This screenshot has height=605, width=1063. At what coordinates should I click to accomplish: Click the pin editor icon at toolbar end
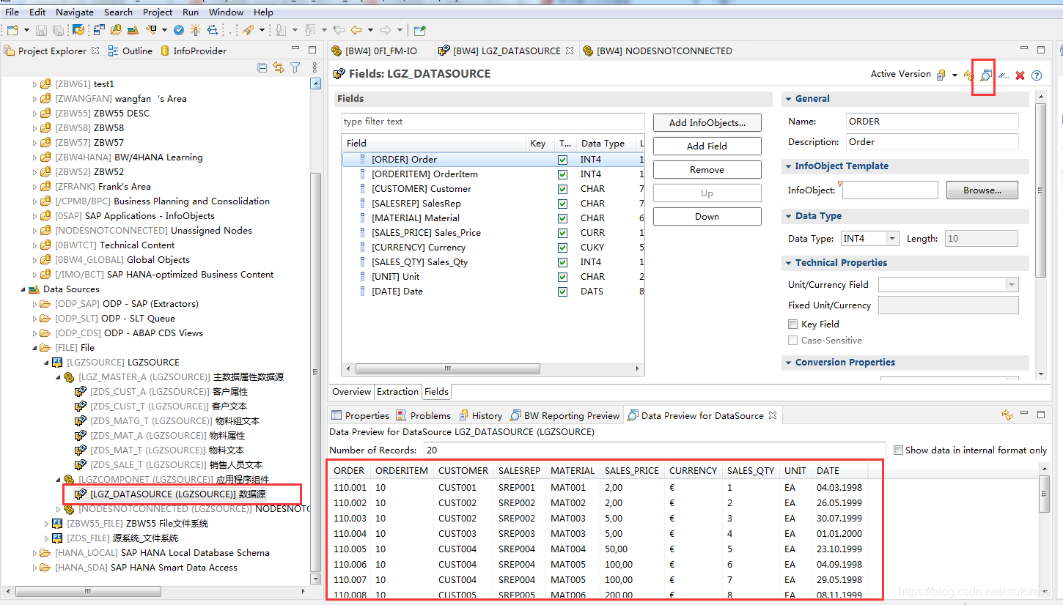[419, 30]
